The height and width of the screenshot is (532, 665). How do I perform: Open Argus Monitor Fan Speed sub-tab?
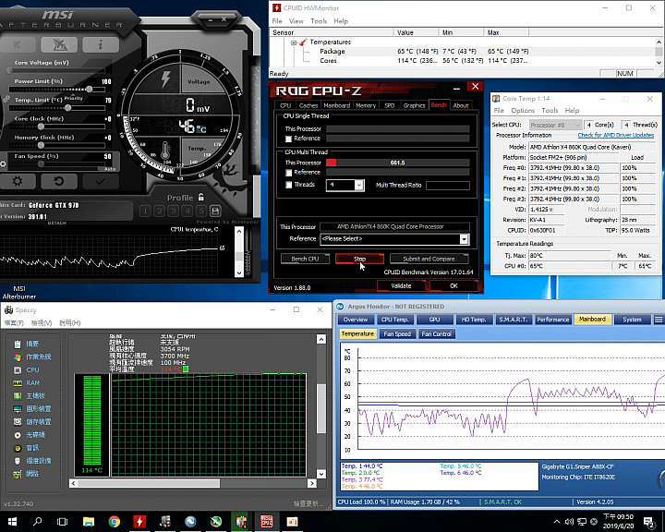point(397,333)
